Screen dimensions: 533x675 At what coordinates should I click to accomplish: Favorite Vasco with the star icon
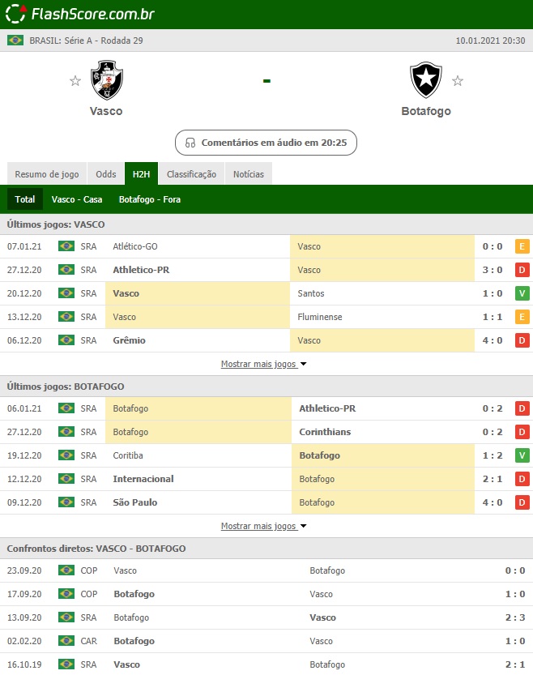click(x=75, y=80)
